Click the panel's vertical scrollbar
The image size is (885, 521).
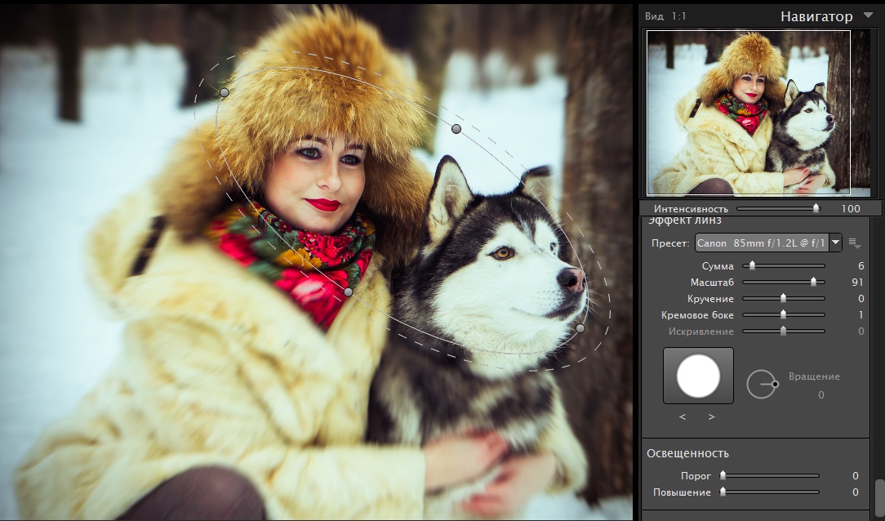tap(879, 497)
